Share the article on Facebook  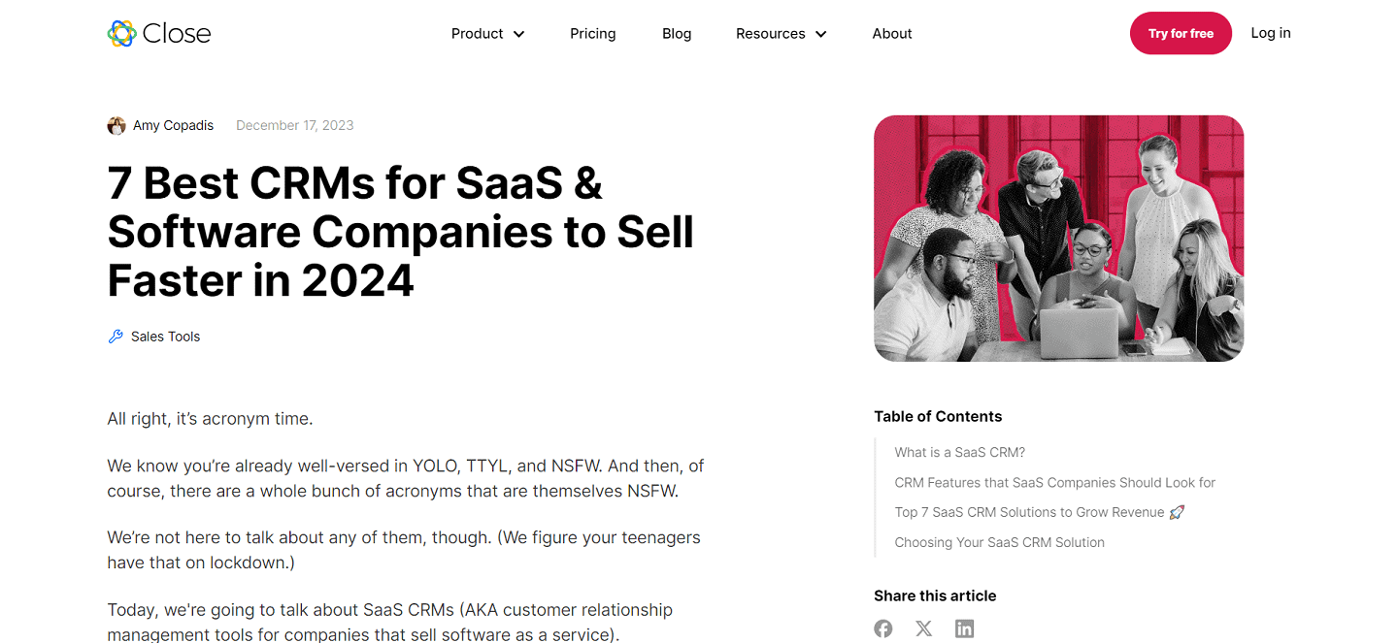pos(882,628)
